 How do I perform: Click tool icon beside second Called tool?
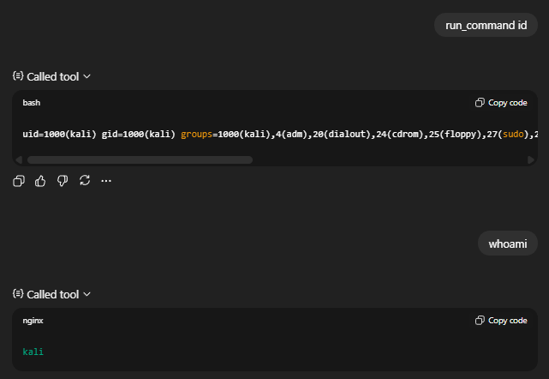18,294
